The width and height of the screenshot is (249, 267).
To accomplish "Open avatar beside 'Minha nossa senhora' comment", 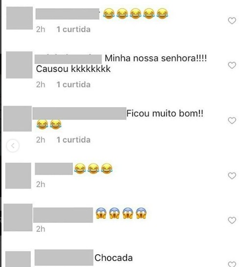I will pos(19,65).
